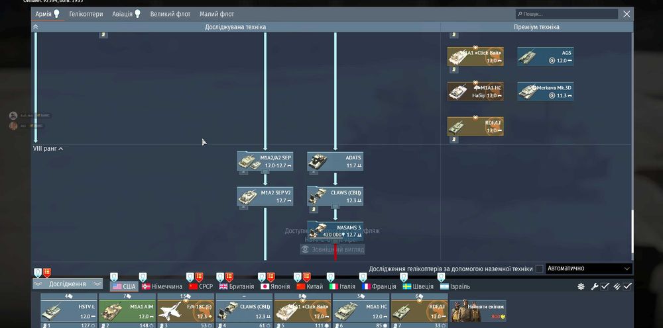Screen dimensions: 663x328
Task: Toggle the auto-repair checkbox next to wrench
Action: point(605,287)
